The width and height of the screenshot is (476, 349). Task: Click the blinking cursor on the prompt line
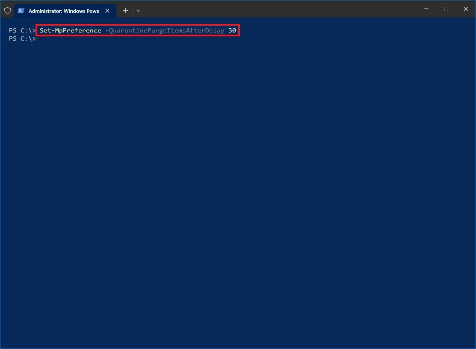coord(40,38)
